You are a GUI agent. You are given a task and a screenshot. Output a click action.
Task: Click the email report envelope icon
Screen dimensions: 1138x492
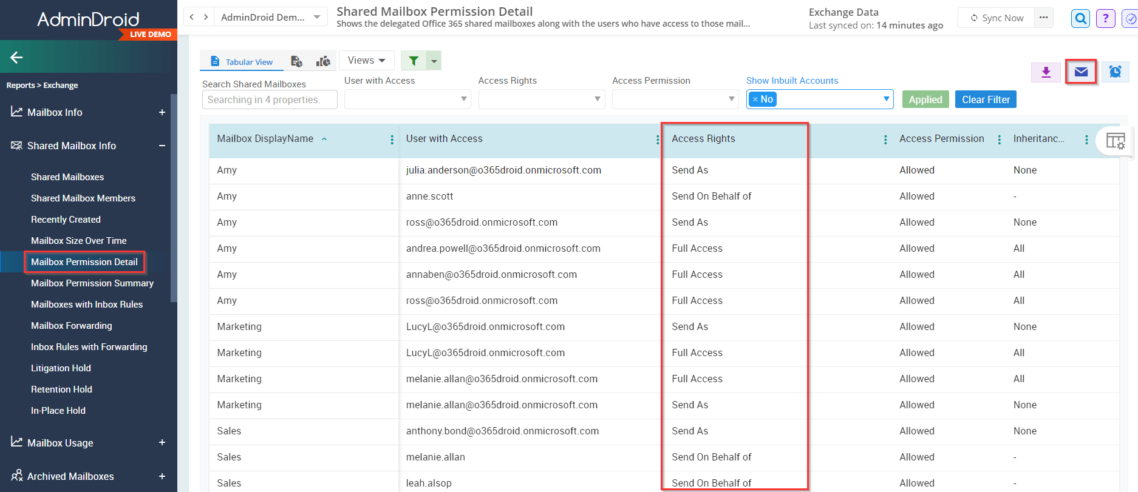click(1081, 72)
